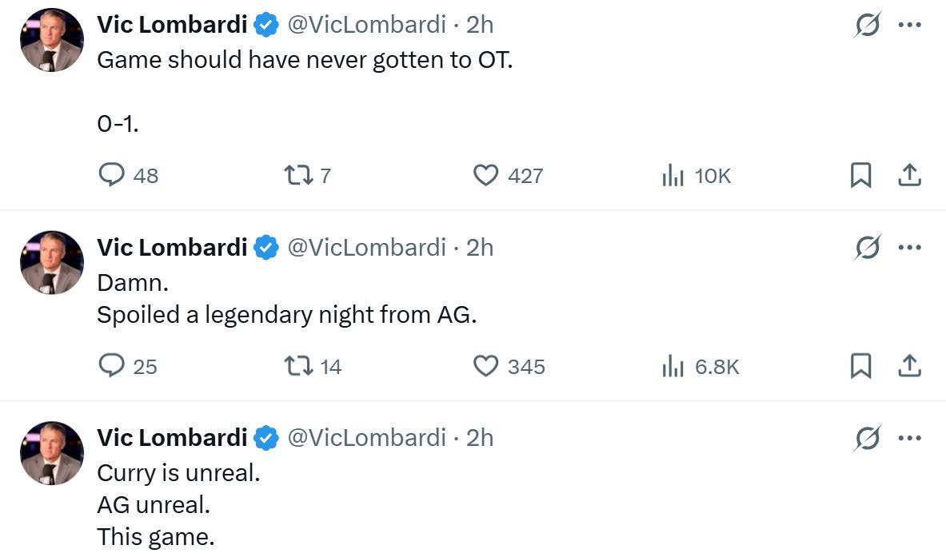Bookmark the "Spoiled a legendary night" tweet
Screen dimensions: 946x557
point(860,365)
